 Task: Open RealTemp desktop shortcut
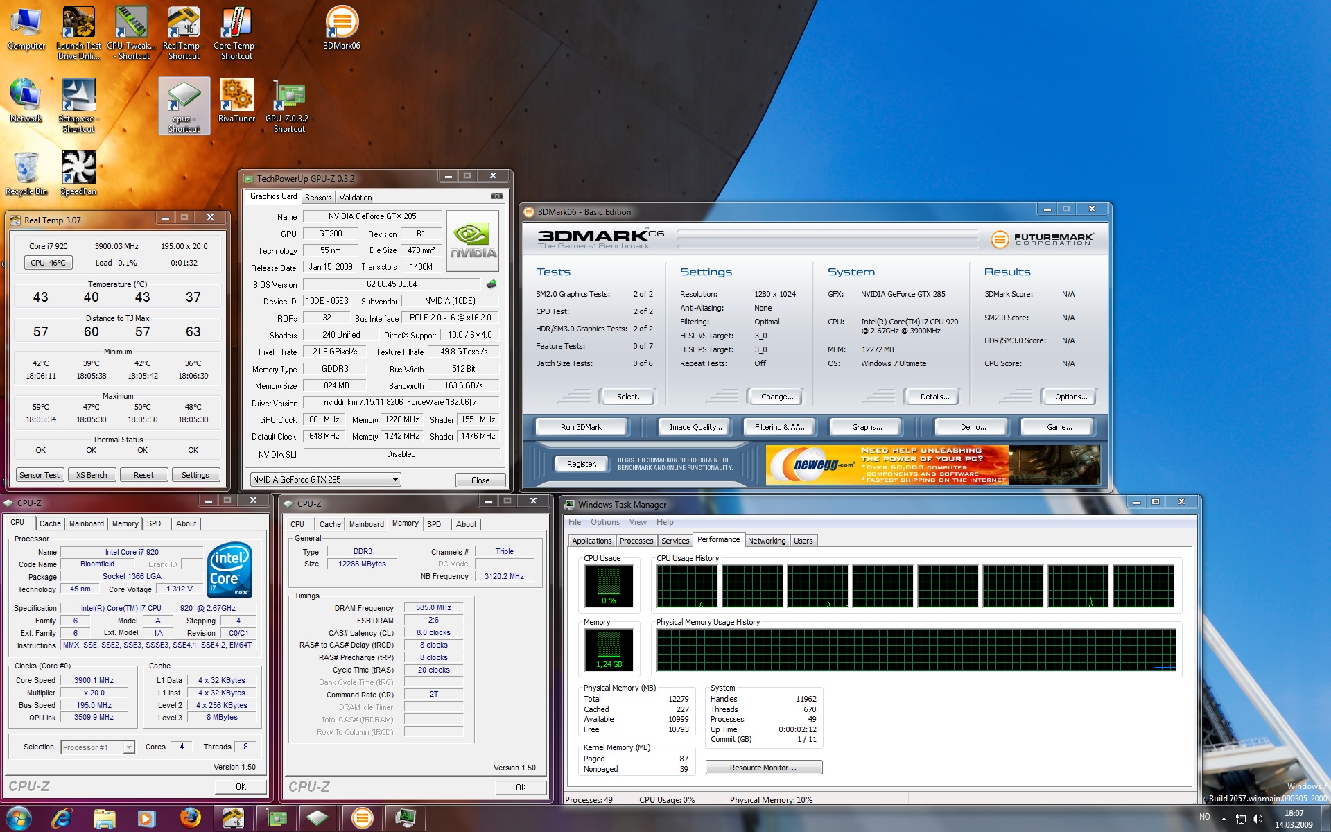184,33
